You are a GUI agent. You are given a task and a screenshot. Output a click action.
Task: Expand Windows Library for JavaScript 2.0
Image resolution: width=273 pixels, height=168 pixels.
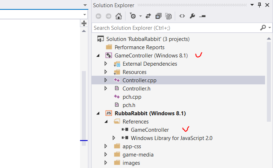[114, 138]
